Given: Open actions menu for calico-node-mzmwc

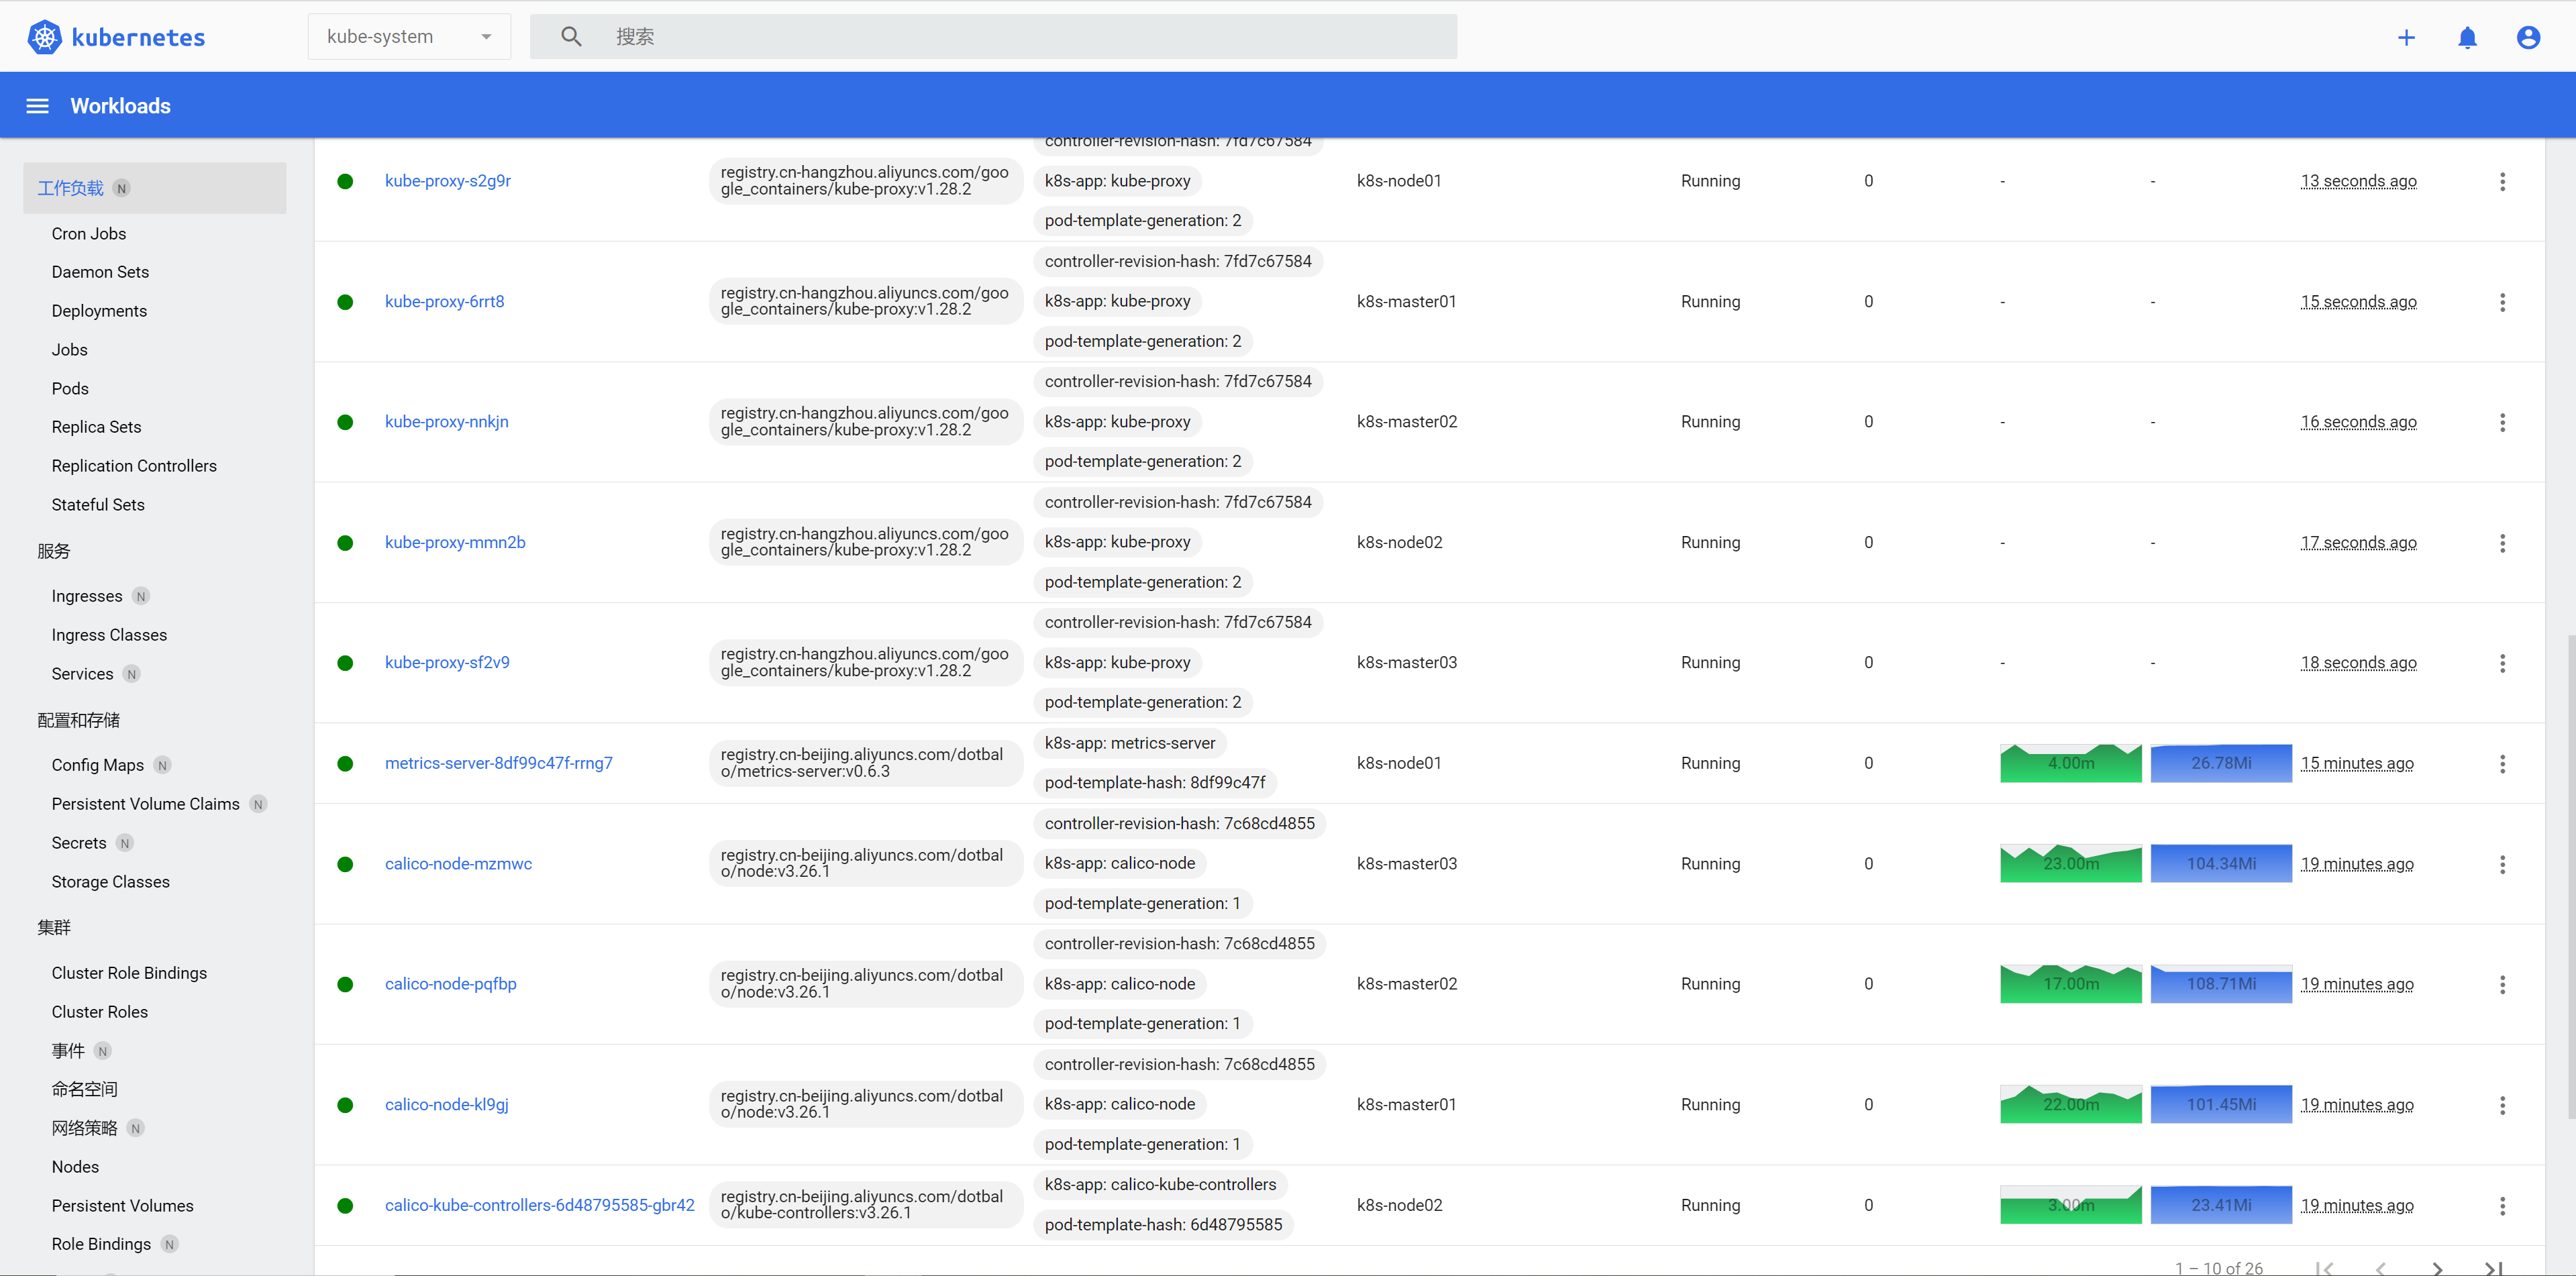Looking at the screenshot, I should click(2502, 864).
